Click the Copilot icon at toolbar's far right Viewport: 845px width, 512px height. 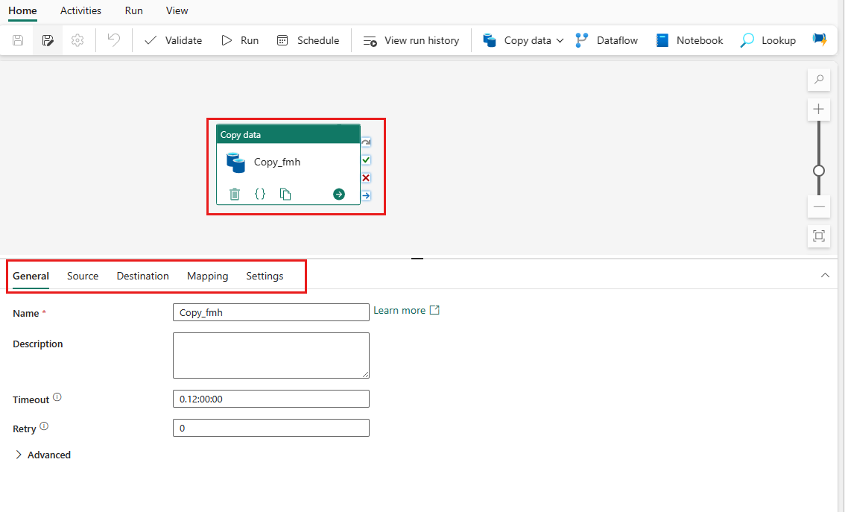pos(819,40)
